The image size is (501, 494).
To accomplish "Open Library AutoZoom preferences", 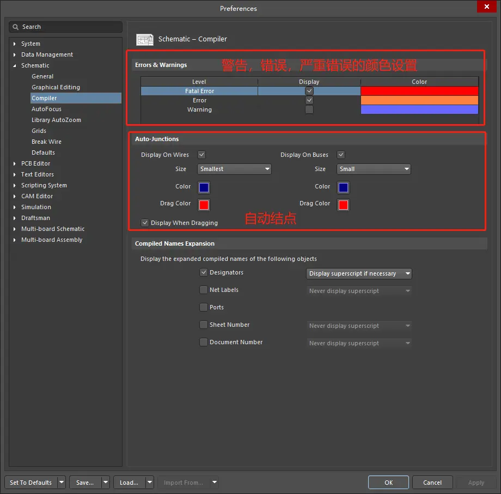I will pos(56,120).
